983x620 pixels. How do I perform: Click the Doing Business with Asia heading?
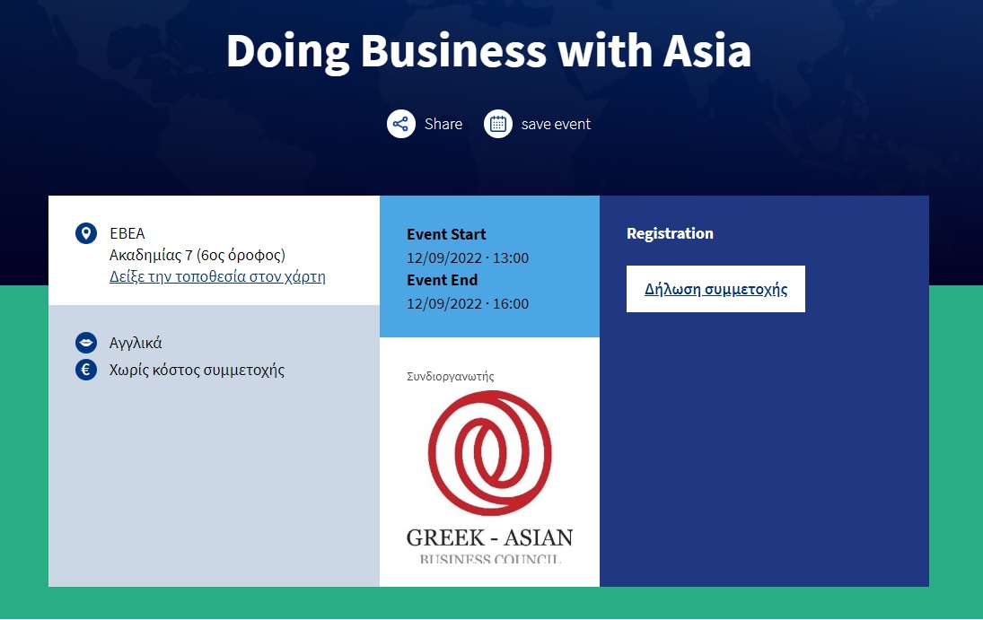pos(488,50)
